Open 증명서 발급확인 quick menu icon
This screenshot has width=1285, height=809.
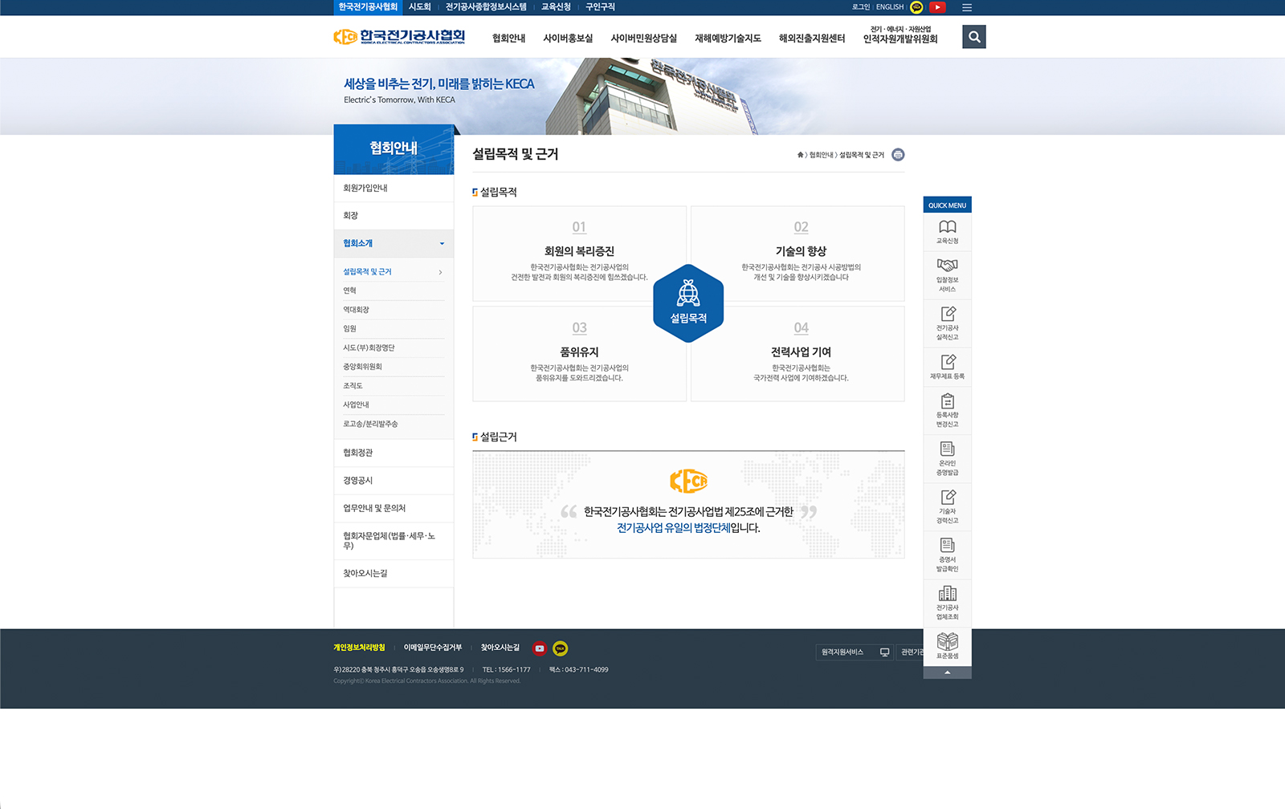coord(947,555)
